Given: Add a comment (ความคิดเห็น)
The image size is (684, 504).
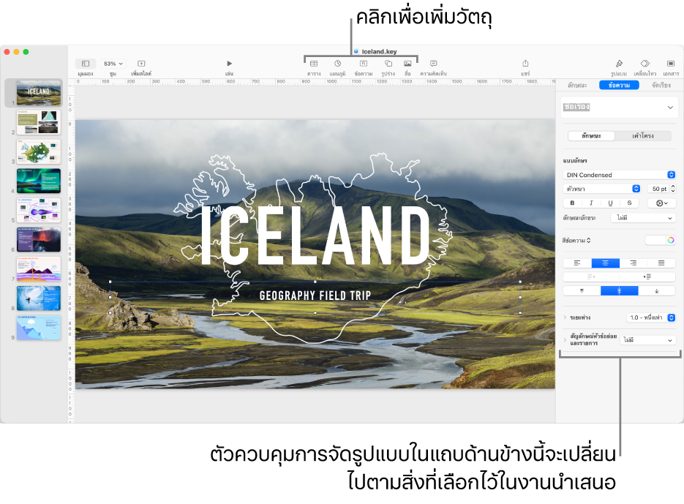Looking at the screenshot, I should tap(433, 64).
